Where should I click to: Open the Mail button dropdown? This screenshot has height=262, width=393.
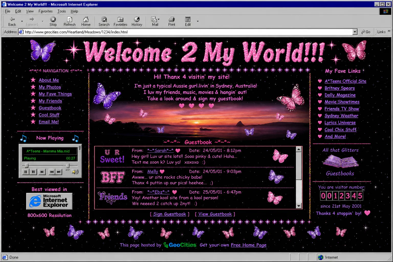pyautogui.click(x=159, y=19)
